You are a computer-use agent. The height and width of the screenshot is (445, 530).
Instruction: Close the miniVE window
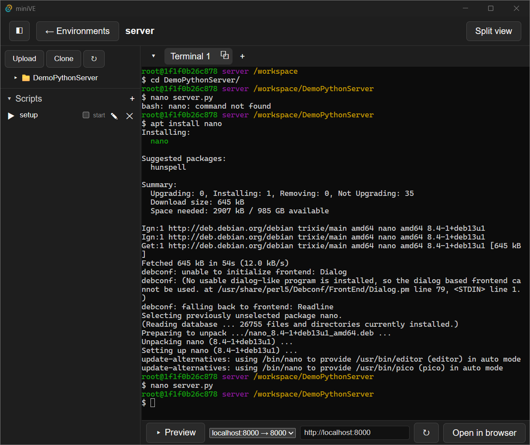click(x=516, y=8)
